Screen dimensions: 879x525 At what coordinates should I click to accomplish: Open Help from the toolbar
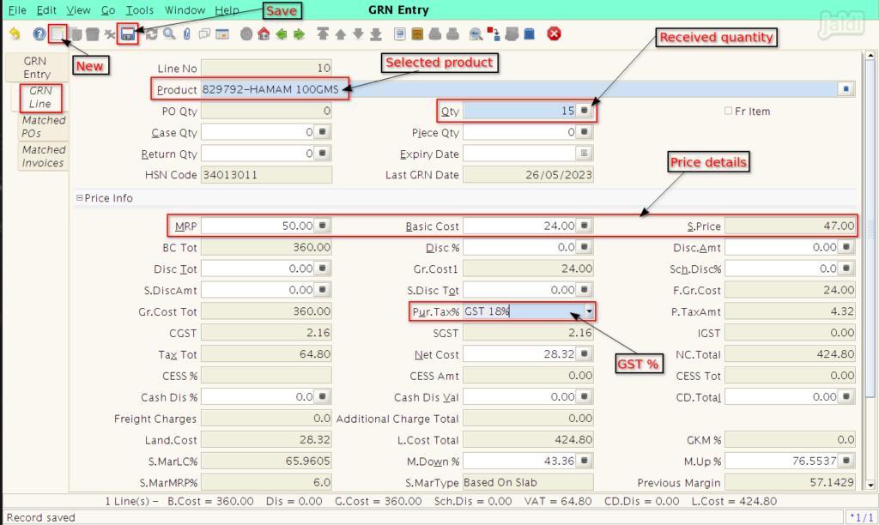click(39, 34)
